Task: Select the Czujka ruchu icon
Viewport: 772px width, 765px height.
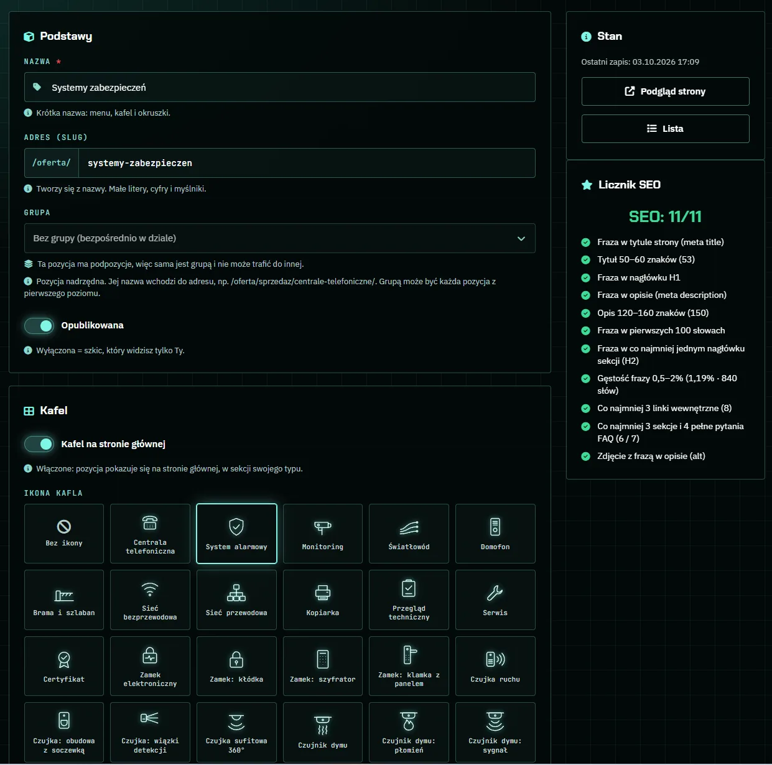Action: [495, 666]
